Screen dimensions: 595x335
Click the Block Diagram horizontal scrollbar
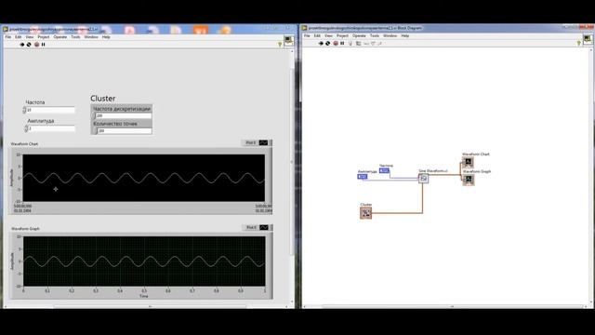point(446,306)
